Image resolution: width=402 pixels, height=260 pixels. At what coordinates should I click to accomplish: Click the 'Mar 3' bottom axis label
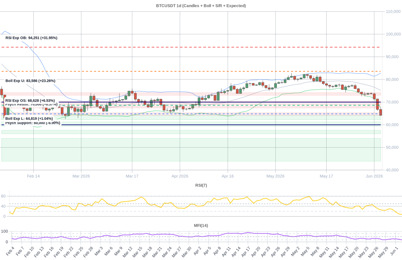[x=99, y=251]
